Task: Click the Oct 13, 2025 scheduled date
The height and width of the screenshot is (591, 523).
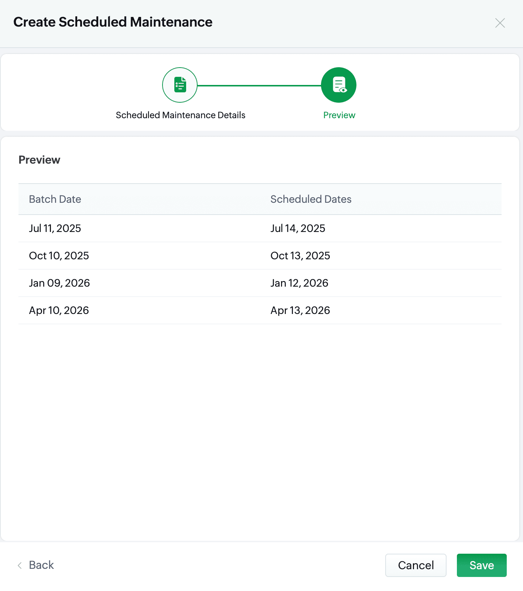Action: [300, 256]
